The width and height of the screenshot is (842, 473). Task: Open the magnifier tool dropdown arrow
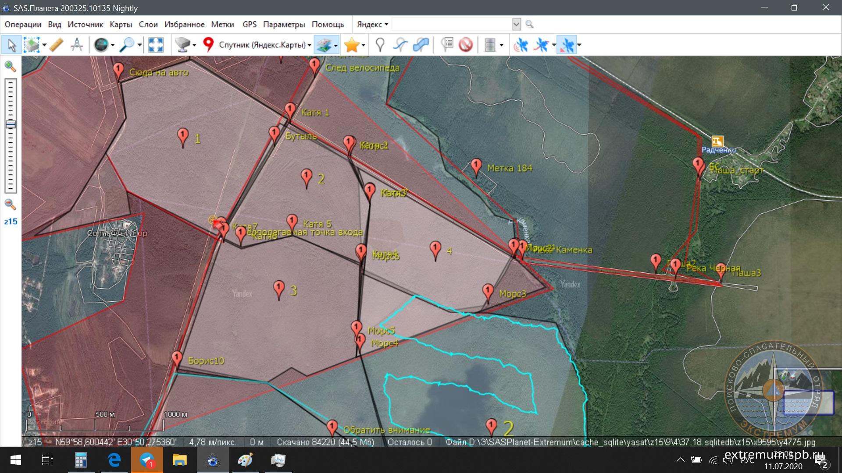tap(139, 45)
